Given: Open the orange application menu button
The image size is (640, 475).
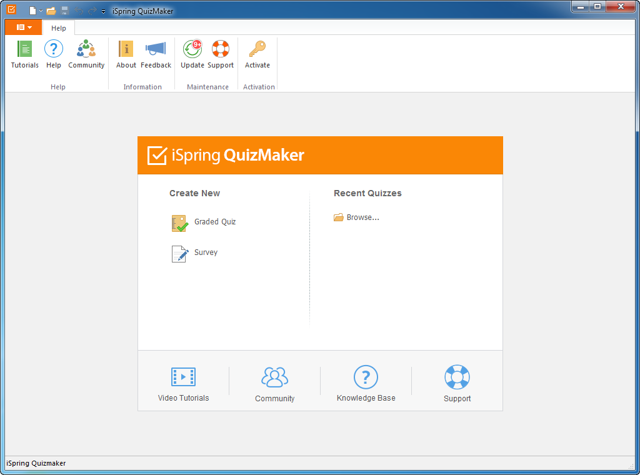Looking at the screenshot, I should pyautogui.click(x=24, y=27).
